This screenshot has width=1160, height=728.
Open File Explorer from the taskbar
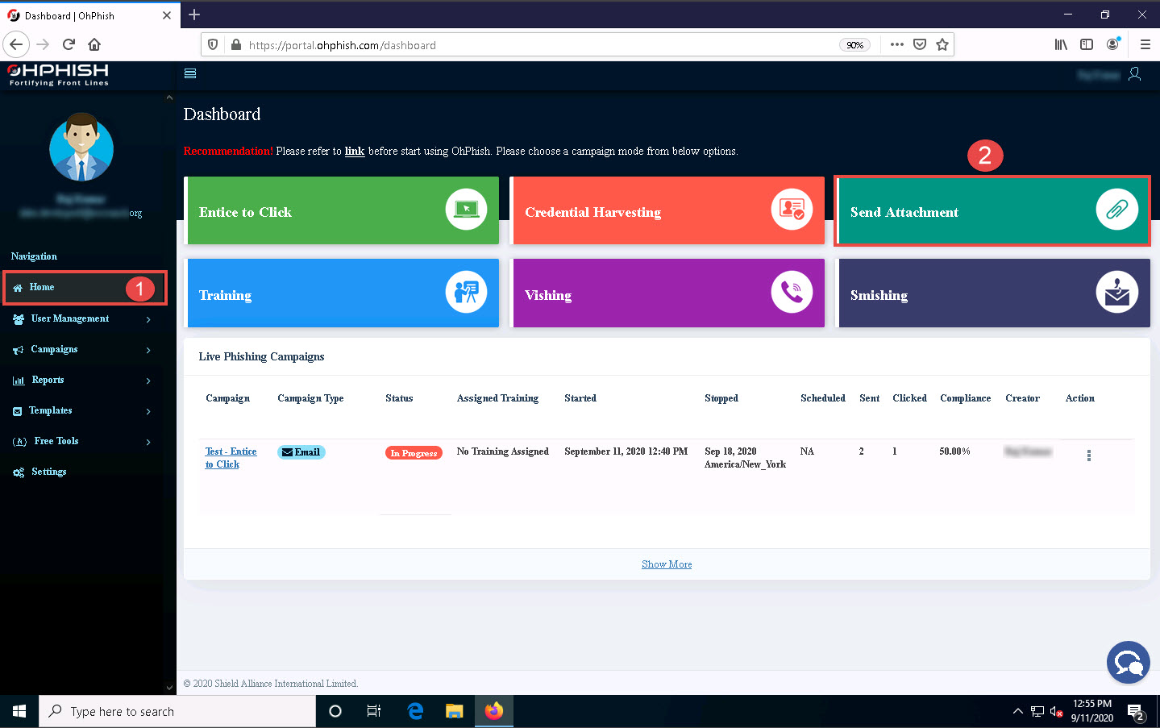[455, 711]
